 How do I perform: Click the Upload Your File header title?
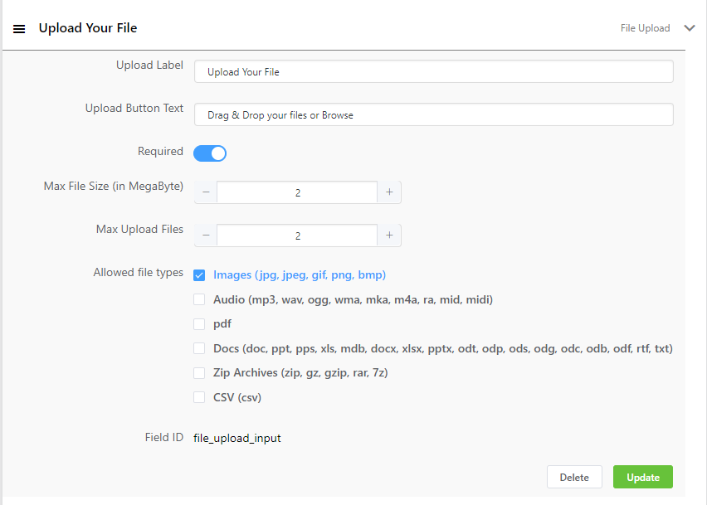pos(88,28)
